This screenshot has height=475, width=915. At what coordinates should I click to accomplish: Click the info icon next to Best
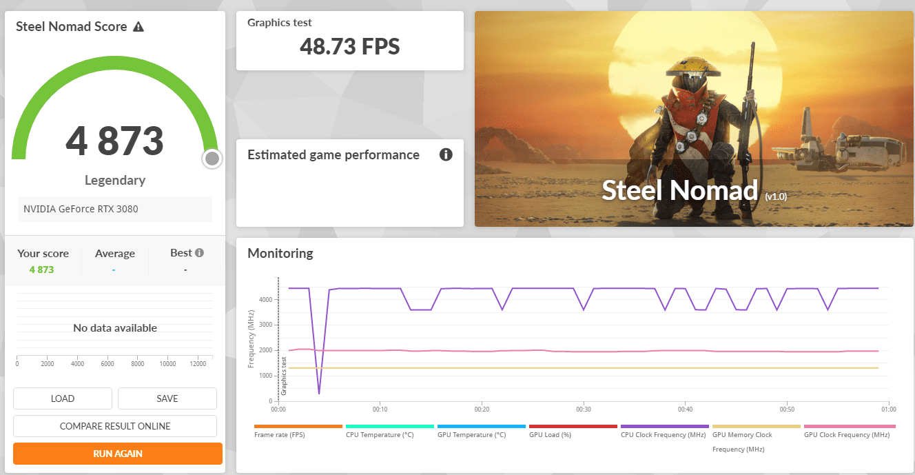tap(199, 253)
